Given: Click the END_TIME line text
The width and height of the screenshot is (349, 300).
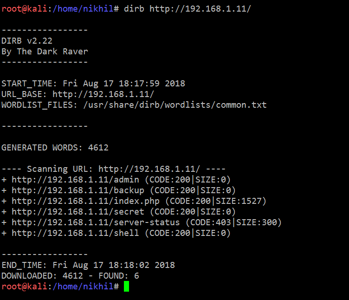Looking at the screenshot, I should click(88, 265).
